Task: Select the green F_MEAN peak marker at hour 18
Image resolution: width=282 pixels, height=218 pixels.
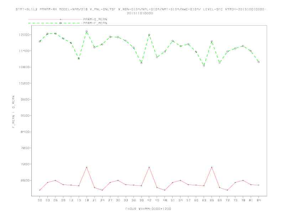Action: click(87, 31)
